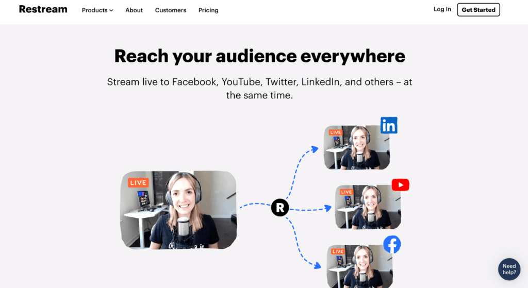Screen dimensions: 528x288
Task: Click the Log In link
Action: (x=442, y=9)
